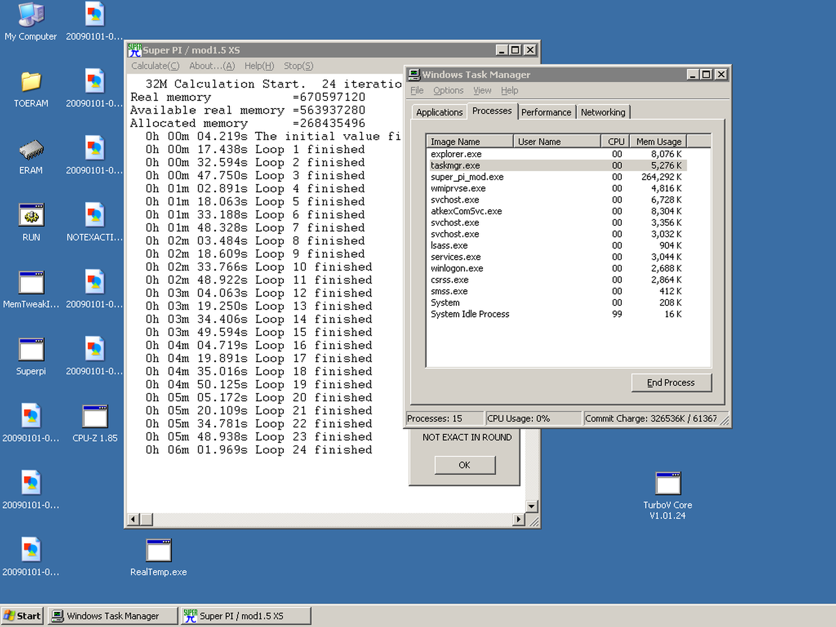Select wmiprvse.exe process row
The image size is (836, 627).
tap(557, 188)
